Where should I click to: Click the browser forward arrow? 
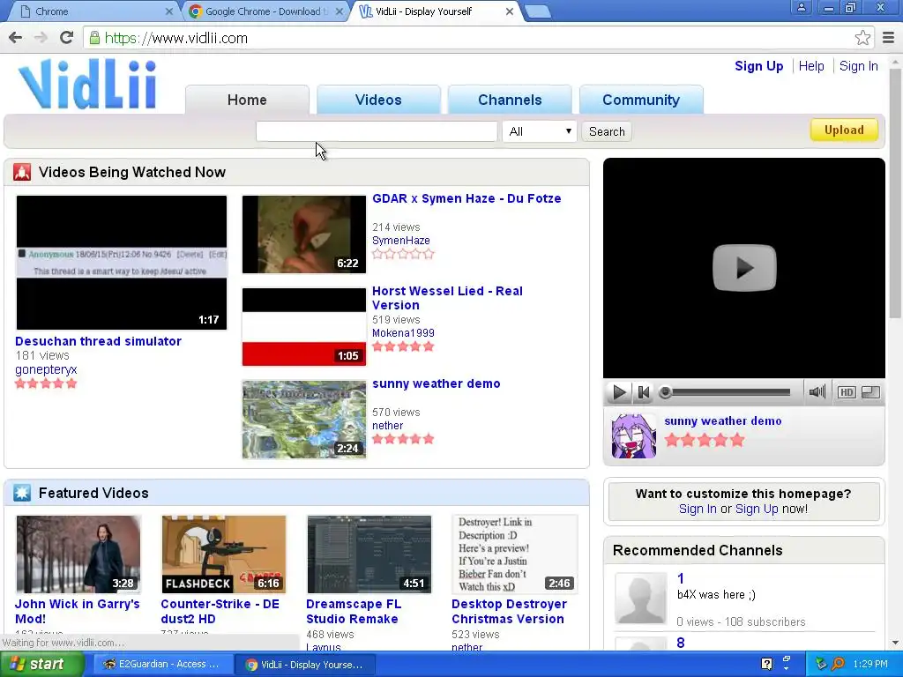41,38
